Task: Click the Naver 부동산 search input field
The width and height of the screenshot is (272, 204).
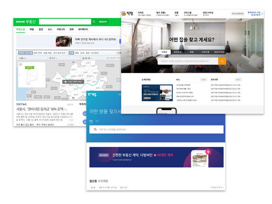Action: [65, 22]
